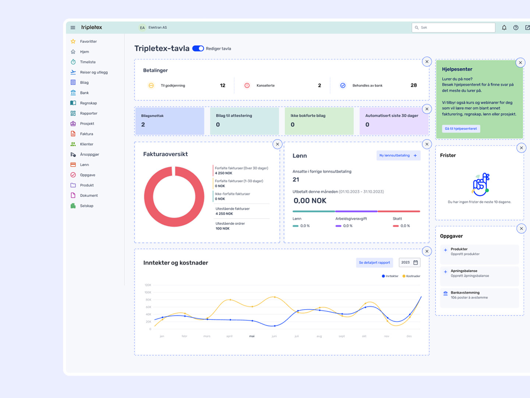Image resolution: width=530 pixels, height=398 pixels.
Task: Click the Bankavstemming bank icon in Oppgaver
Action: (445, 294)
